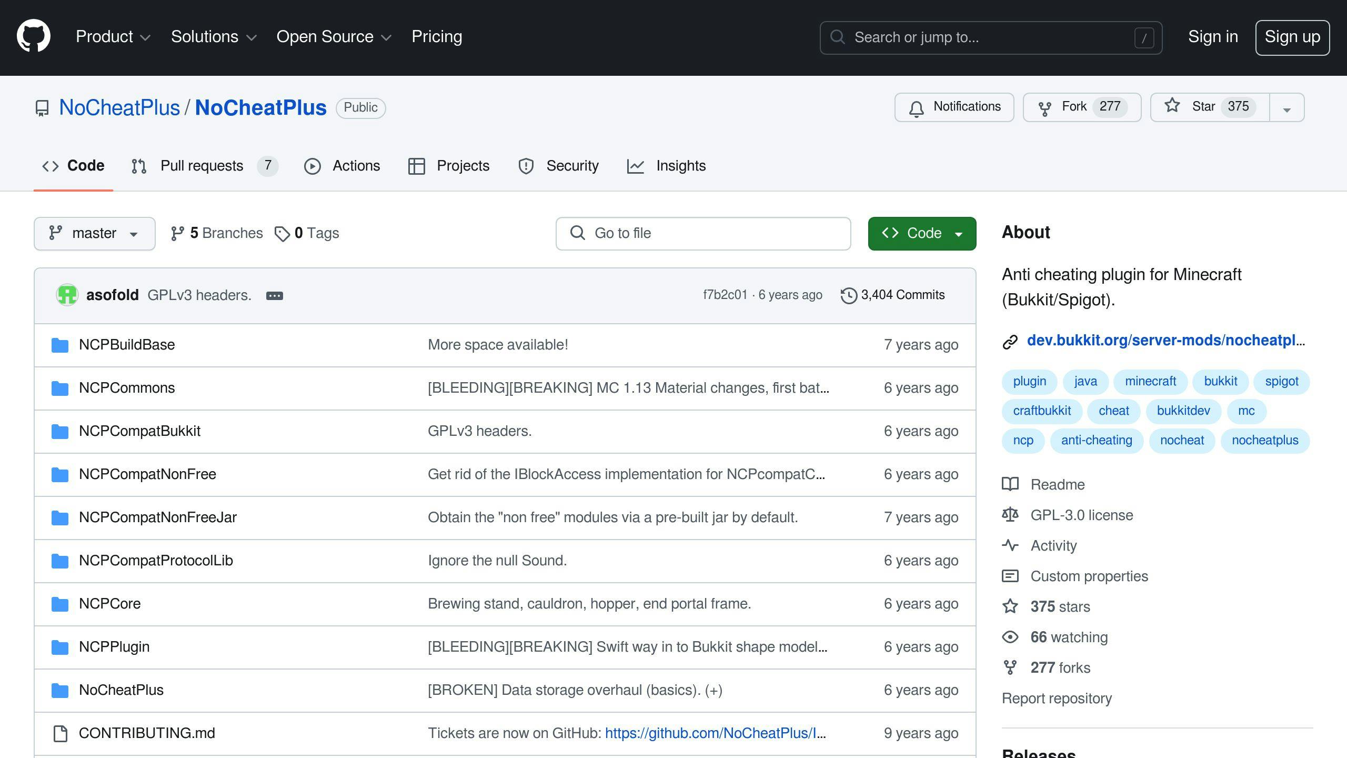Expand the green Code dropdown button
Screen dimensions: 1347x758
pyautogui.click(x=922, y=234)
